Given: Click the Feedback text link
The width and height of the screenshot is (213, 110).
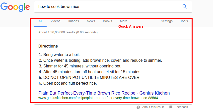Looking at the screenshot, I should pos(181,107).
